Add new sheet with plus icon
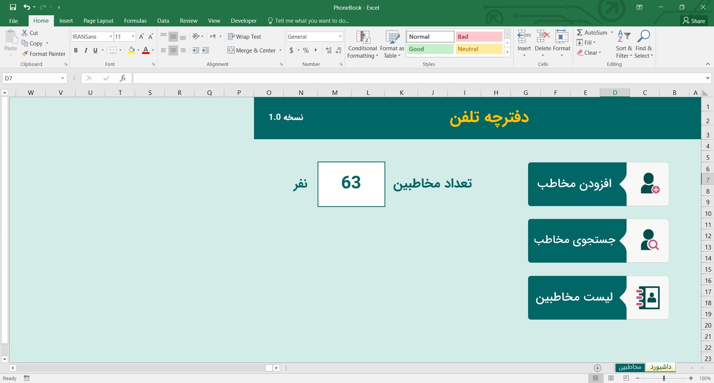714x383 pixels. [598, 368]
